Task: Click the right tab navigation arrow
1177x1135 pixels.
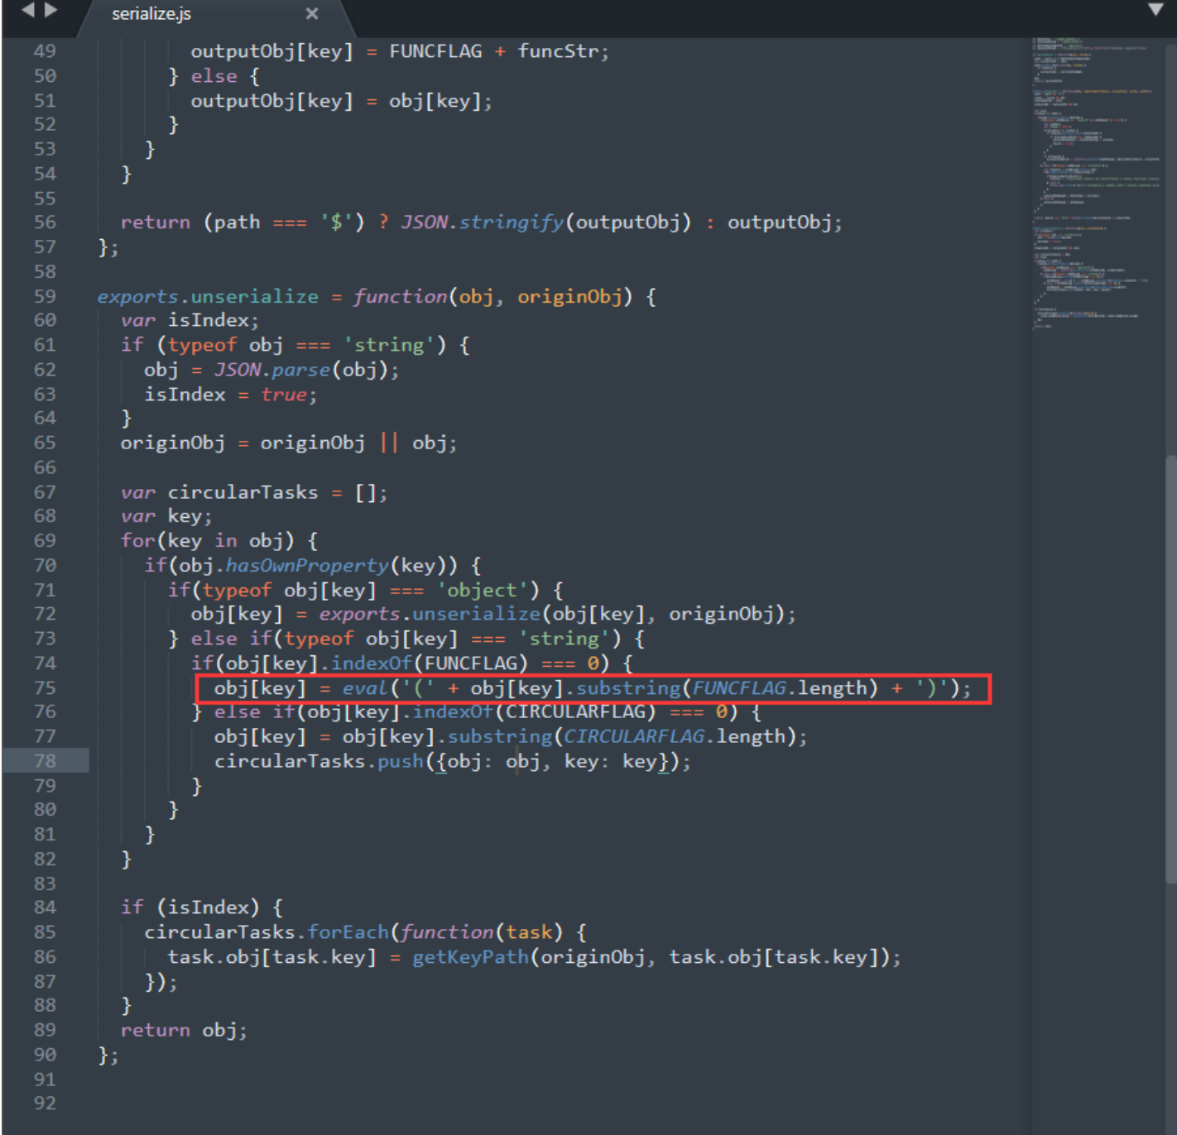Action: [x=50, y=10]
